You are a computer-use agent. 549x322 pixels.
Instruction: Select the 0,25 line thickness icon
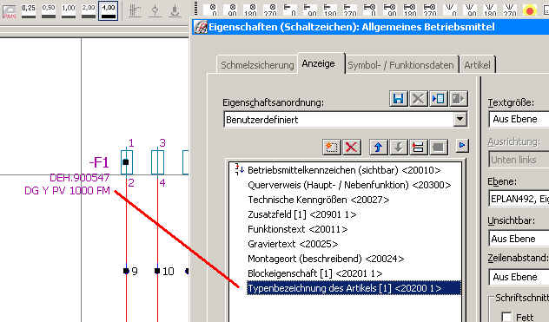coord(29,11)
